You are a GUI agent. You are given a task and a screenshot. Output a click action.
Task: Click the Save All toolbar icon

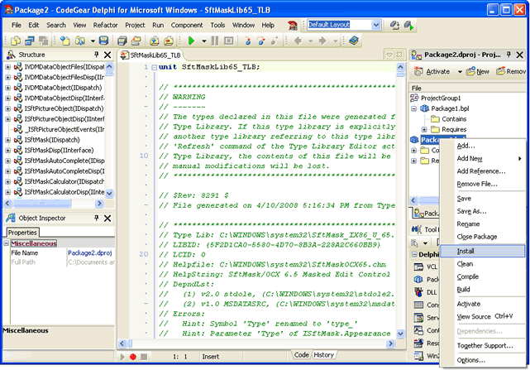tap(122, 41)
